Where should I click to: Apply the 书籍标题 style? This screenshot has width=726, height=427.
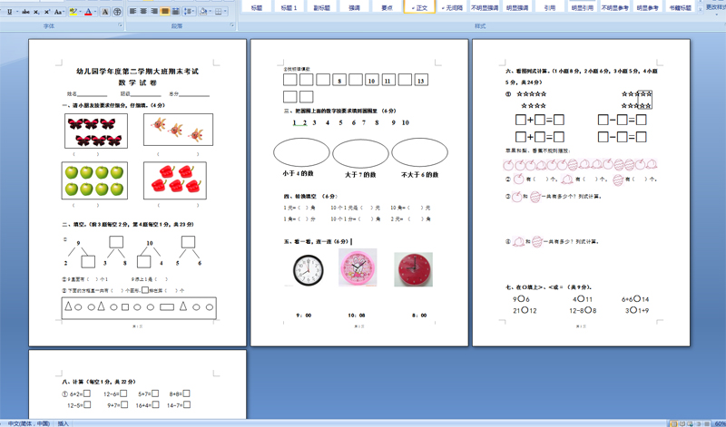tap(680, 6)
